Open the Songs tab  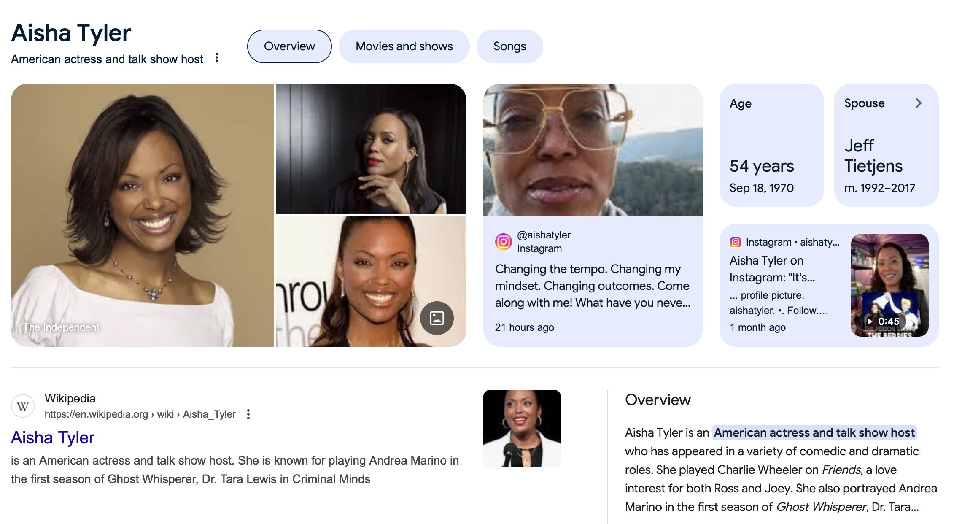(x=509, y=46)
